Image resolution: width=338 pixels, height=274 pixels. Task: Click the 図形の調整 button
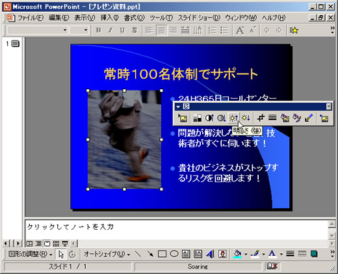pos(30,254)
